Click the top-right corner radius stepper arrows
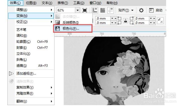Image resolution: width=187 pixels, height=108 pixels. coord(152,19)
